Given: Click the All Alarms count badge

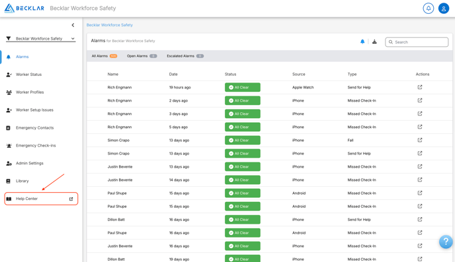Looking at the screenshot, I should [113, 56].
